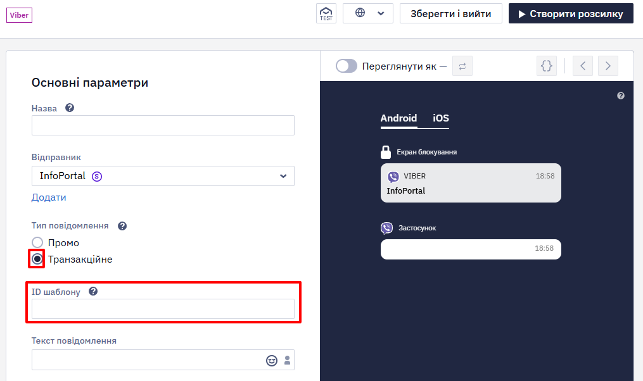Switch to the Android preview tab
This screenshot has width=643, height=381.
pos(398,118)
